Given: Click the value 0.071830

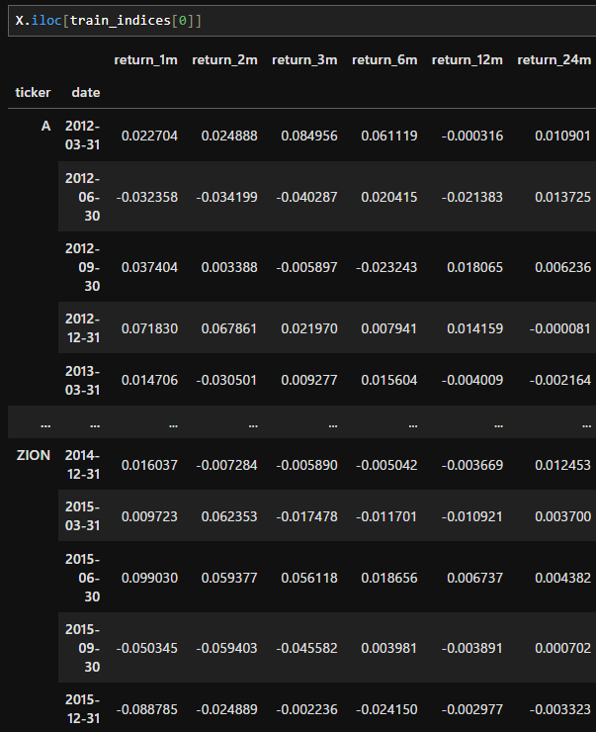Looking at the screenshot, I should coord(149,328).
